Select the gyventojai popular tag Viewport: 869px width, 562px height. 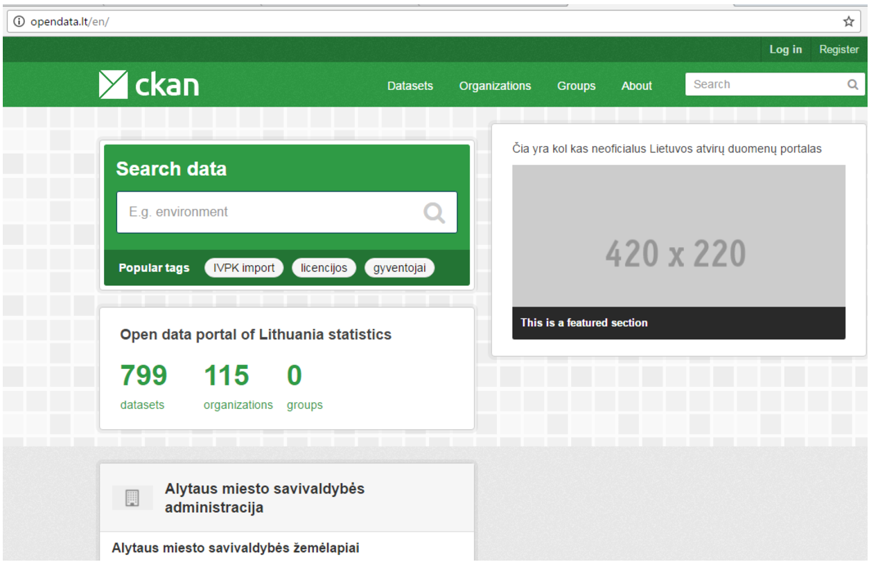(x=400, y=268)
